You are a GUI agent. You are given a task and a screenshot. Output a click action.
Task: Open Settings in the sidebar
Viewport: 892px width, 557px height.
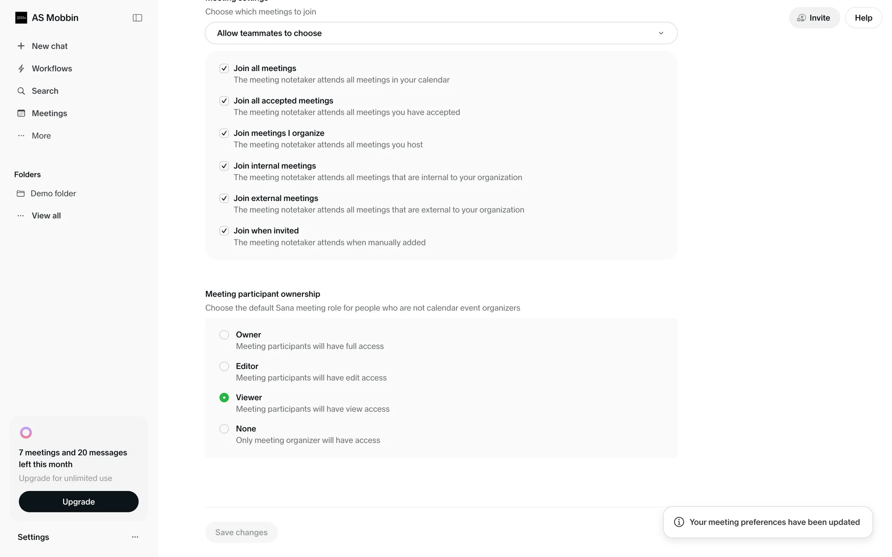(x=33, y=537)
